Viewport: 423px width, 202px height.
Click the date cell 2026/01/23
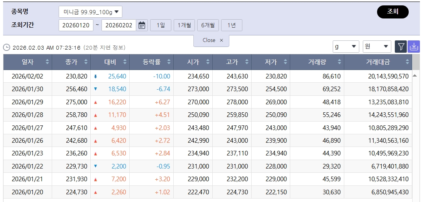click(27, 153)
